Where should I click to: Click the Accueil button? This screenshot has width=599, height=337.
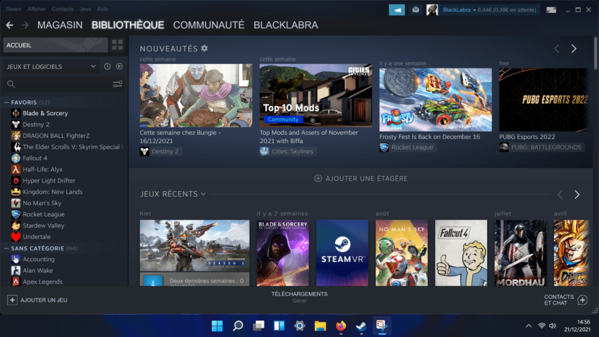pyautogui.click(x=56, y=45)
